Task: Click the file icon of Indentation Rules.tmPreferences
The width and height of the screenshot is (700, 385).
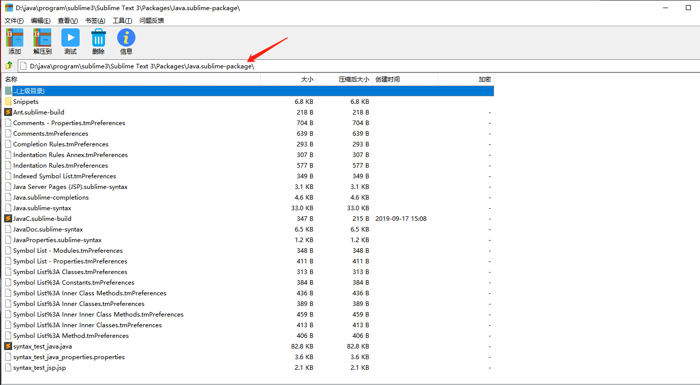Action: pos(8,166)
